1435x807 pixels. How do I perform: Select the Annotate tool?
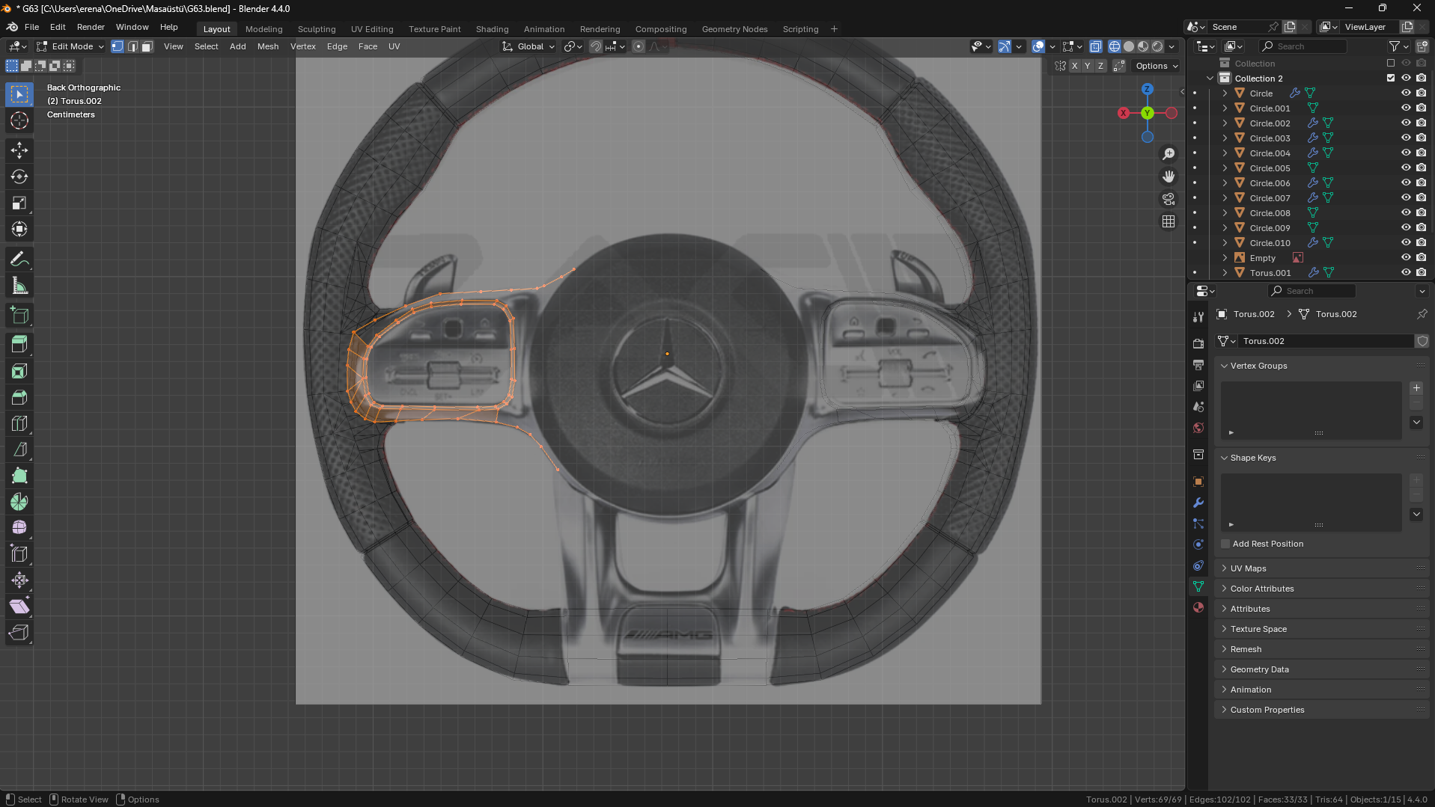click(x=19, y=260)
